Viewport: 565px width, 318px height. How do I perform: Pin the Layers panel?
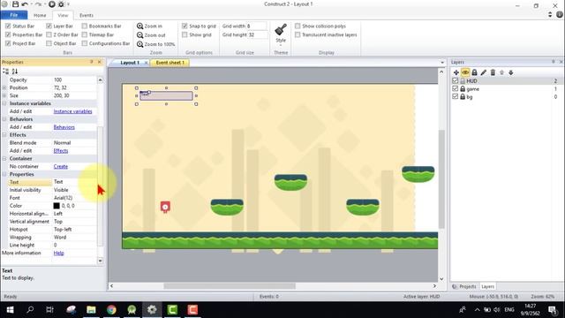click(554, 62)
